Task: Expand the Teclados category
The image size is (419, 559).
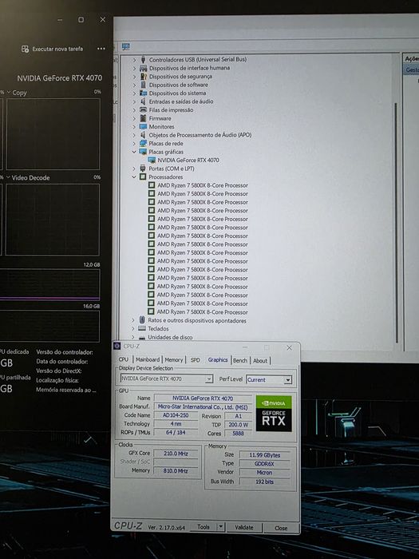Action: (x=133, y=329)
